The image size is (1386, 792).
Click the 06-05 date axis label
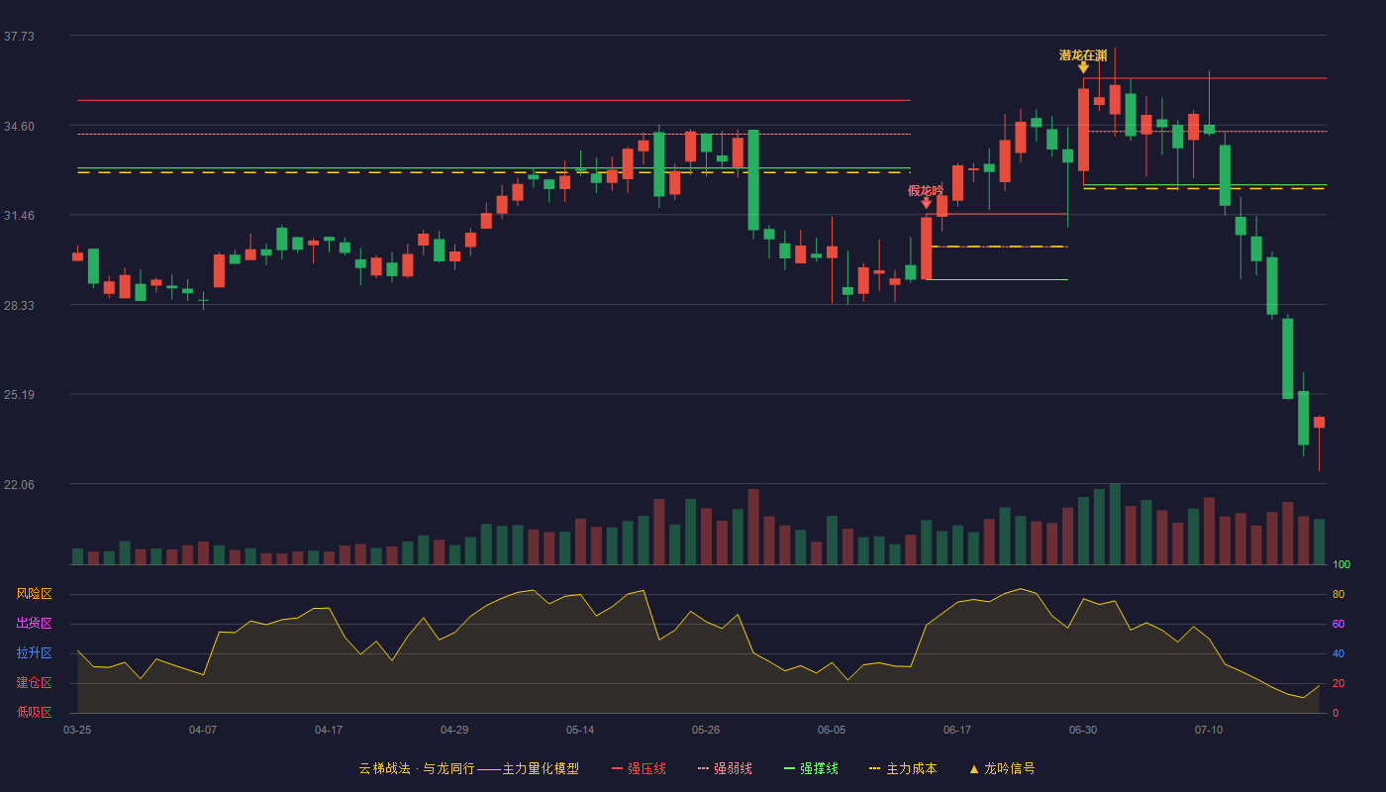[x=832, y=730]
